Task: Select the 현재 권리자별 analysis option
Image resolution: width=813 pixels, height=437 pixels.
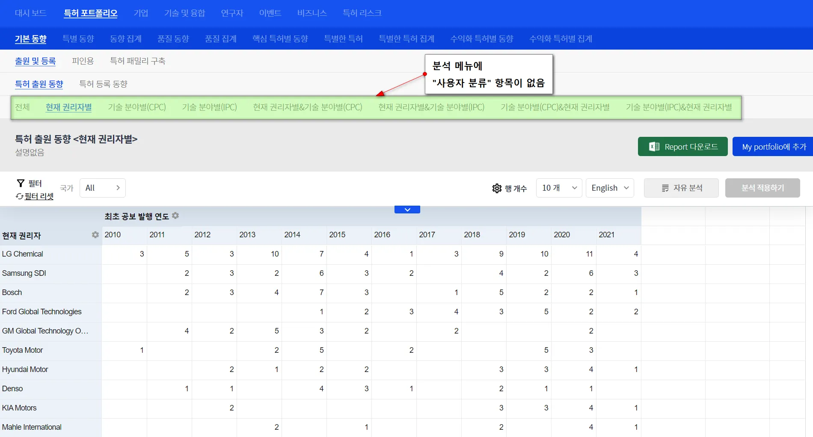Action: coord(69,107)
